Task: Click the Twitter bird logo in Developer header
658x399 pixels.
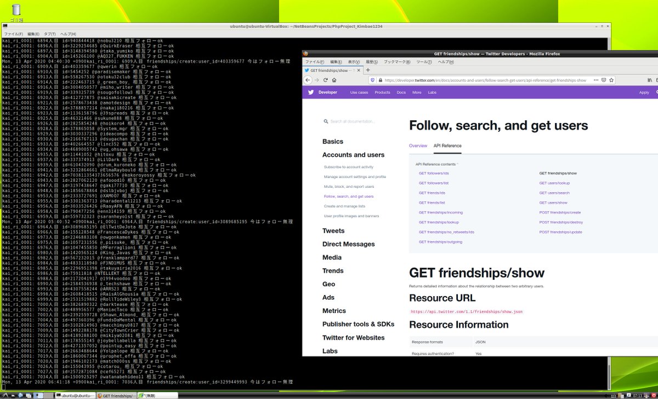Action: pos(310,92)
